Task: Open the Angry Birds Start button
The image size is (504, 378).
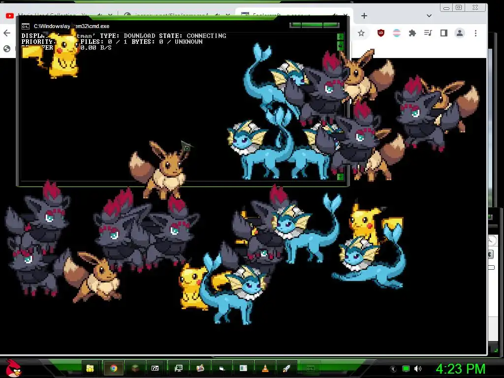Action: [13, 368]
